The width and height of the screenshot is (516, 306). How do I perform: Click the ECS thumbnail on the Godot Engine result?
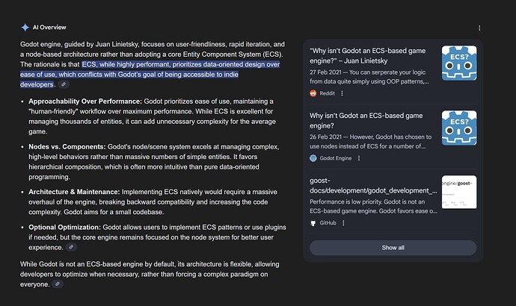pyautogui.click(x=458, y=128)
